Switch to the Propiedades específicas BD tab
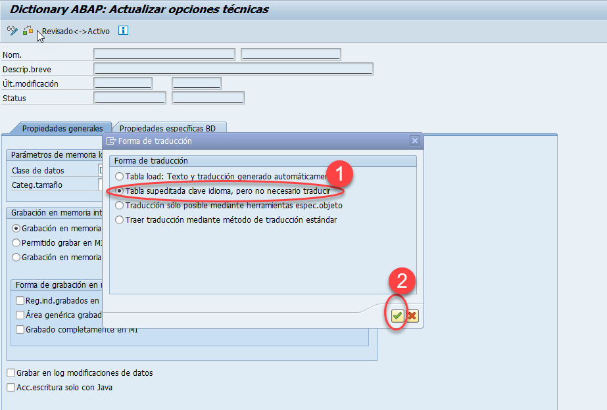This screenshot has height=410, width=607. click(168, 128)
